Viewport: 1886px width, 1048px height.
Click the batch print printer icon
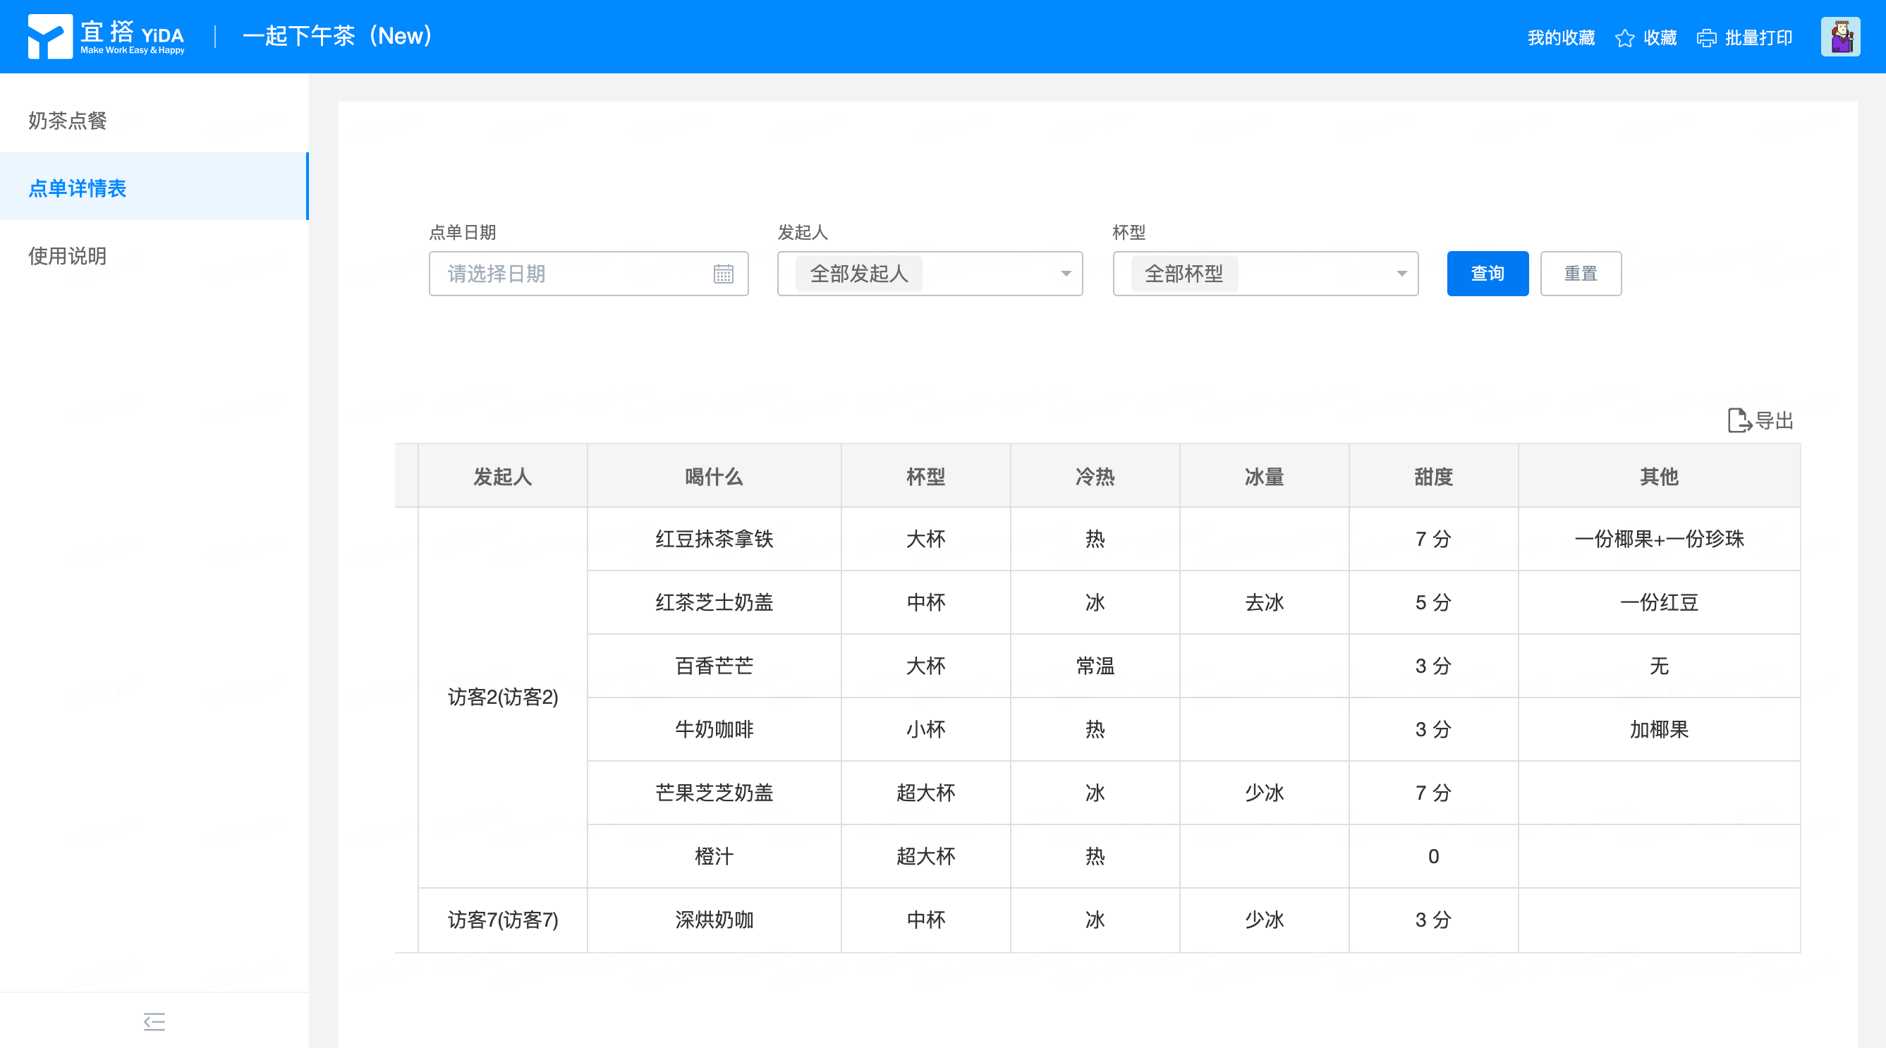[x=1706, y=38]
